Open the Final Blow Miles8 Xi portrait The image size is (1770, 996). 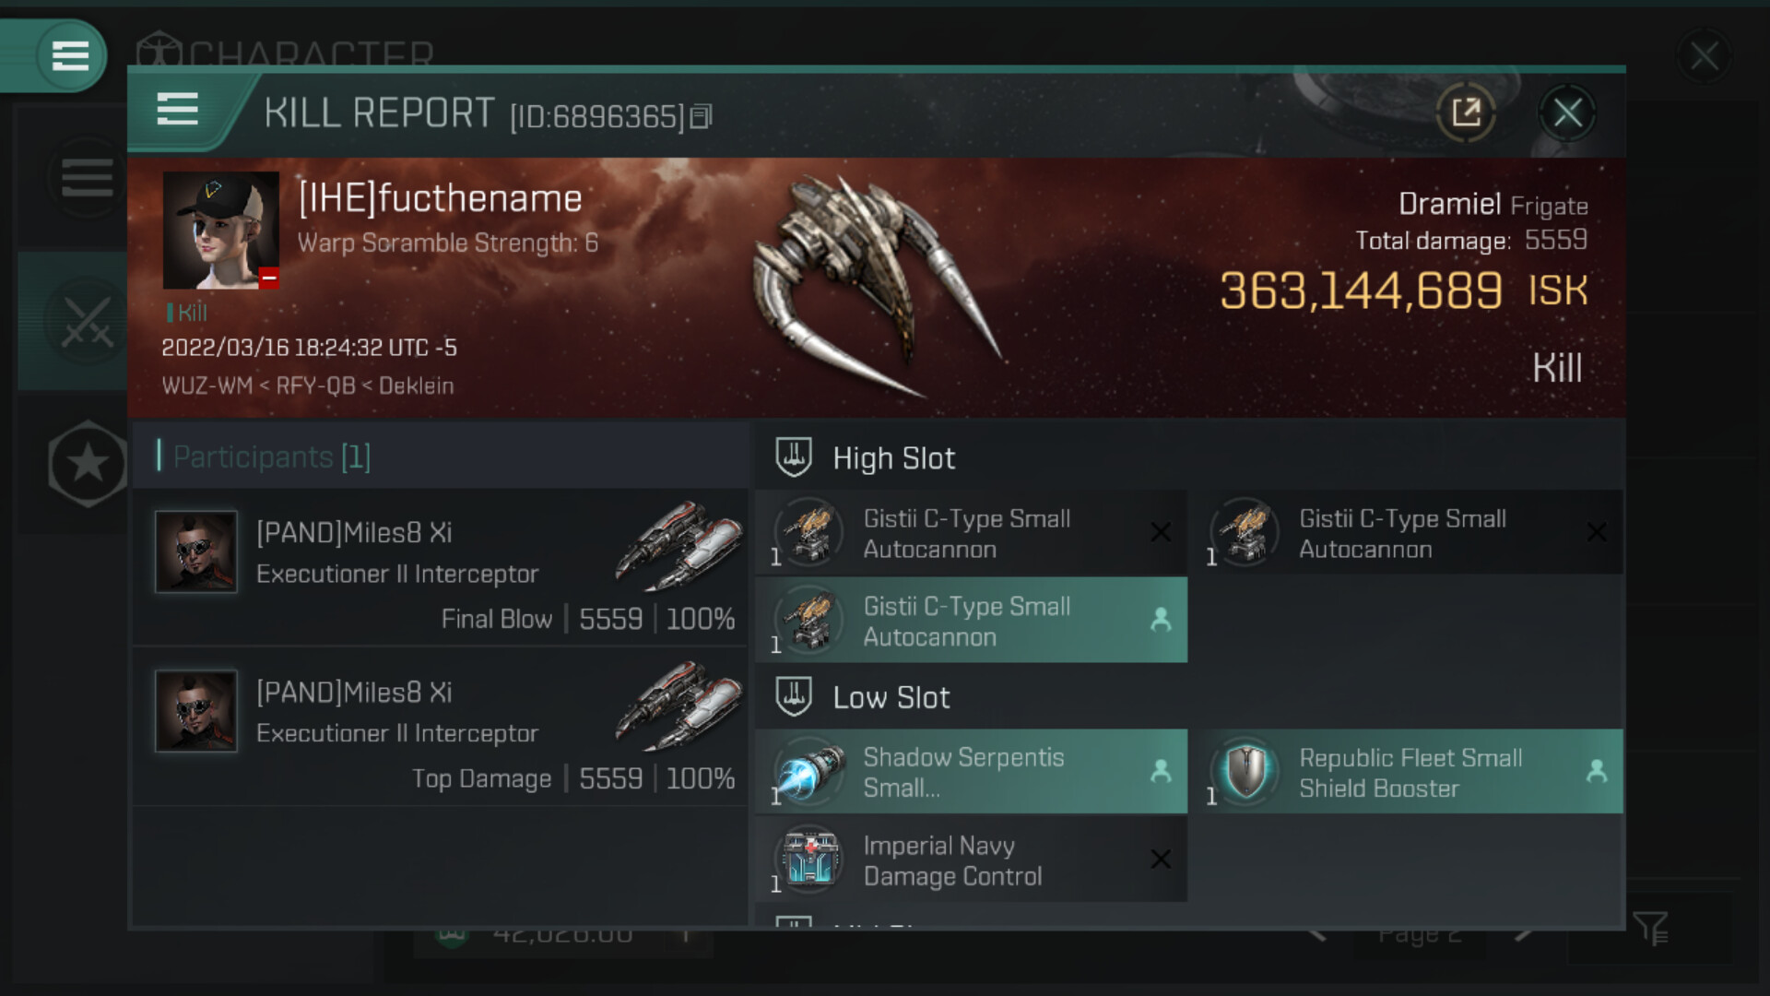(196, 551)
